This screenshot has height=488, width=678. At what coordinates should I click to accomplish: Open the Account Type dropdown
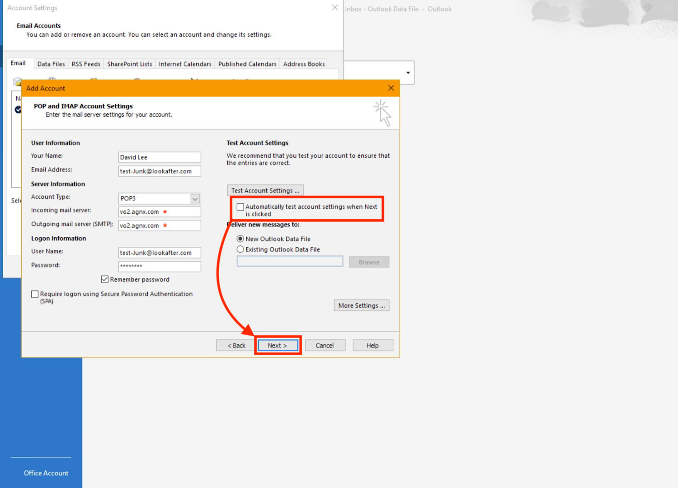(x=195, y=198)
